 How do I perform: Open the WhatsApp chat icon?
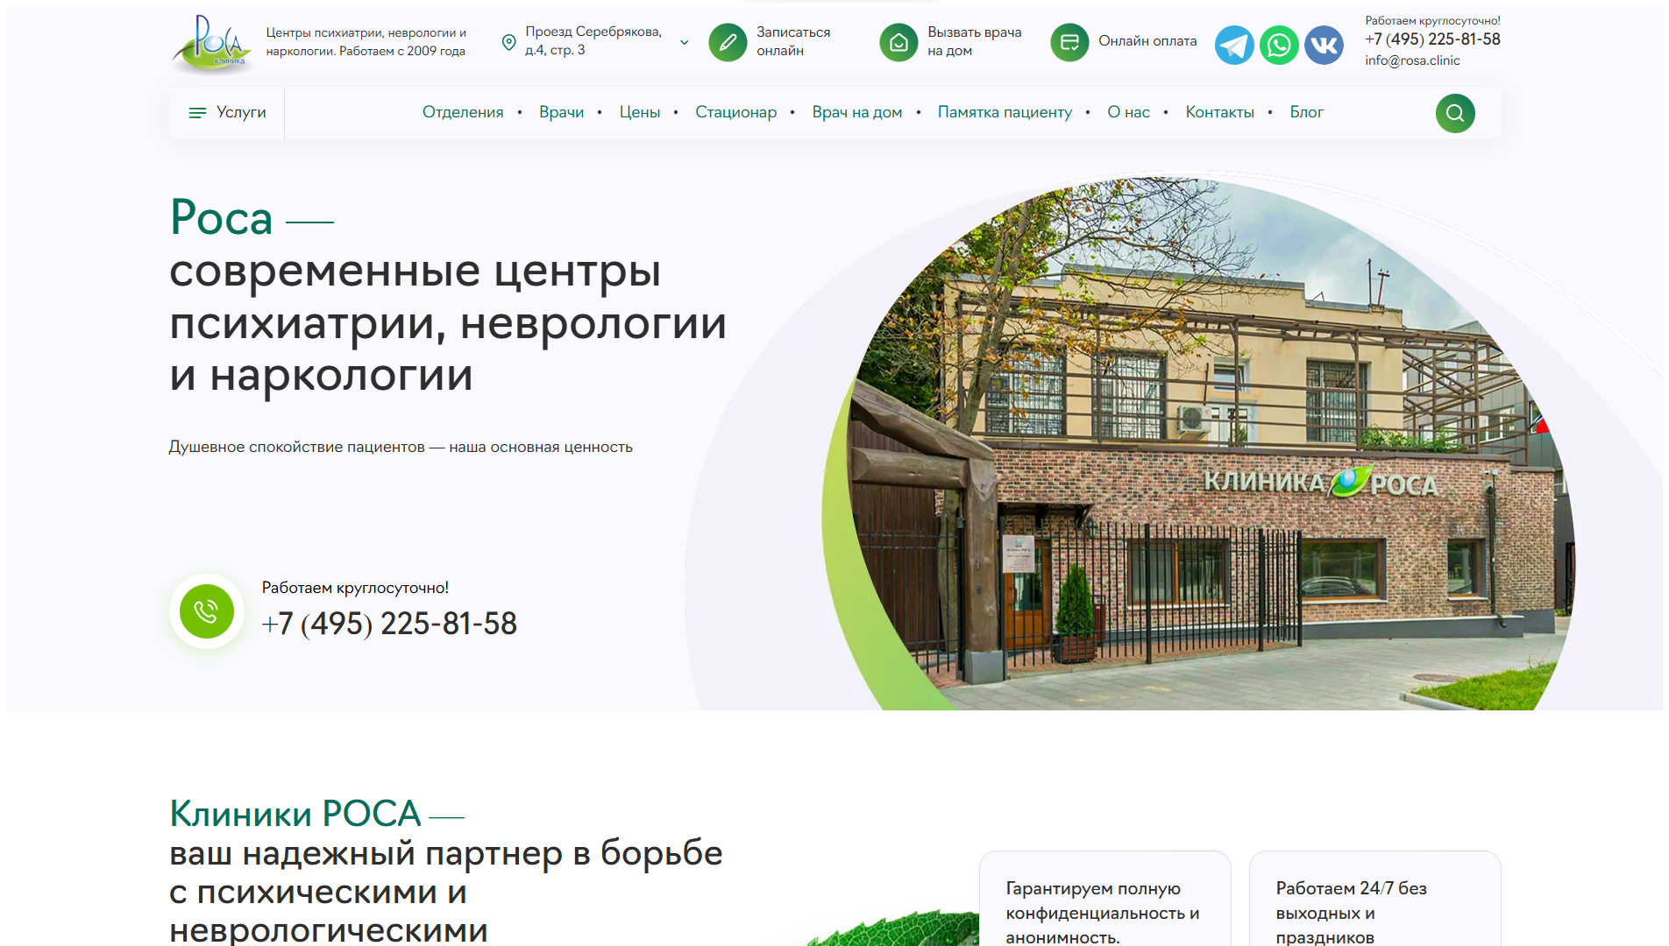(1279, 45)
